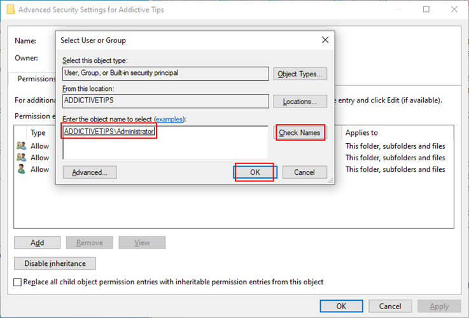Select first Allow entry group icon
Screen dimensions: 469x318
click(x=21, y=146)
